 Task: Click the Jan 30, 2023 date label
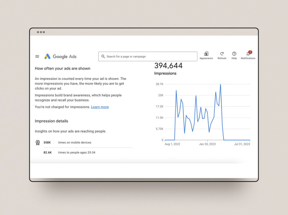tap(207, 144)
